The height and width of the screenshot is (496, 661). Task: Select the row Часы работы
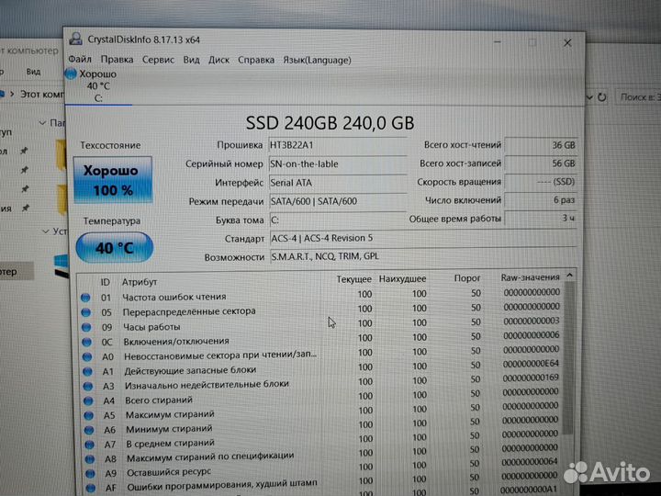[321, 324]
